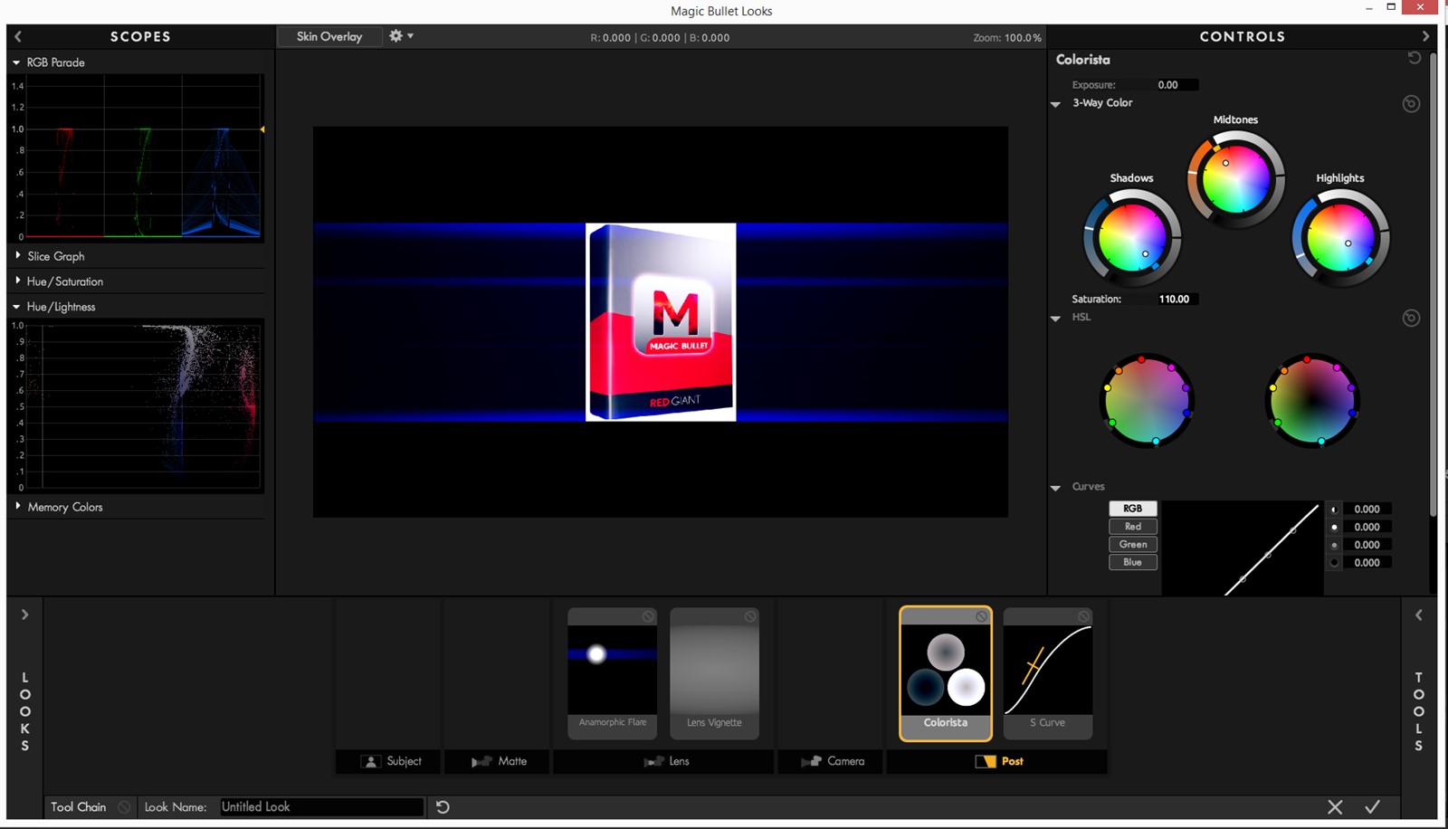Screen dimensions: 1448x829
Task: Open the gear settings menu next to Skin Overlay
Action: point(400,36)
